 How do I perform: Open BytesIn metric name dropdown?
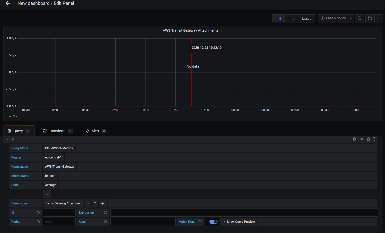point(50,176)
